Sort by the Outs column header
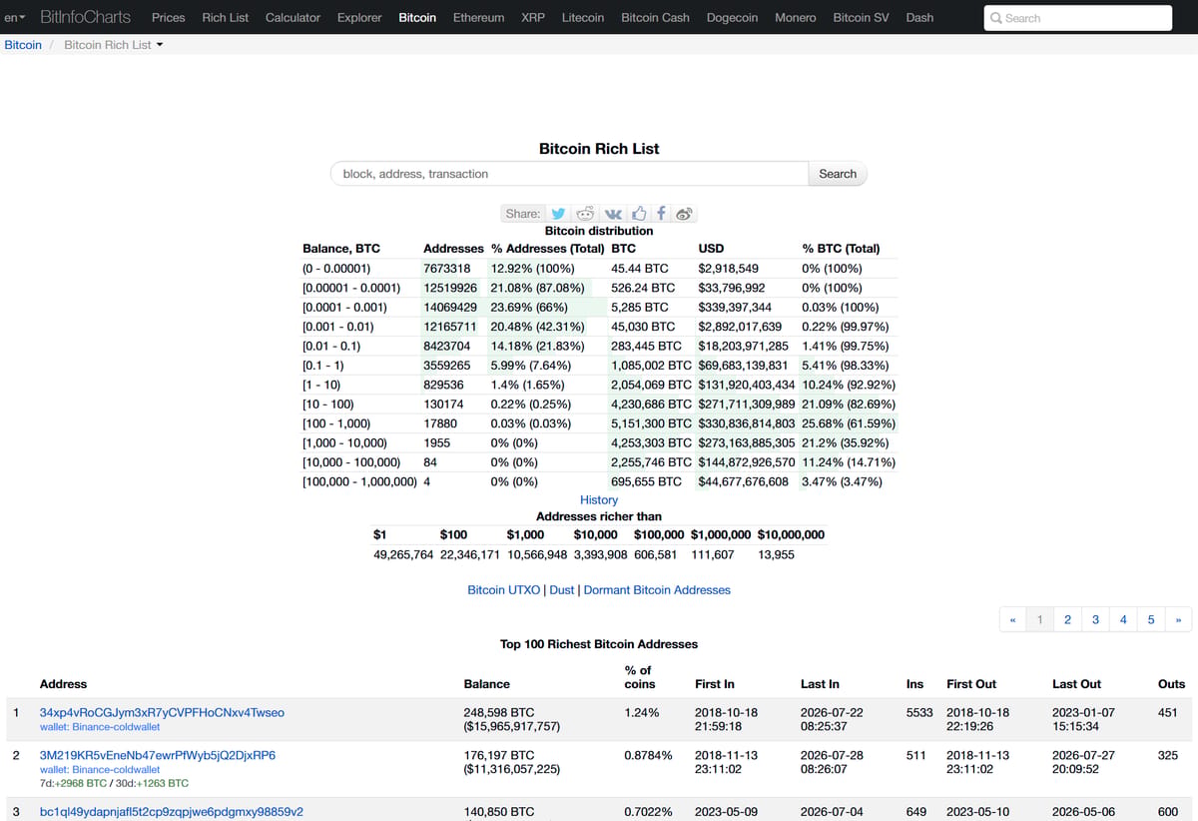This screenshot has height=821, width=1198. pyautogui.click(x=1171, y=684)
